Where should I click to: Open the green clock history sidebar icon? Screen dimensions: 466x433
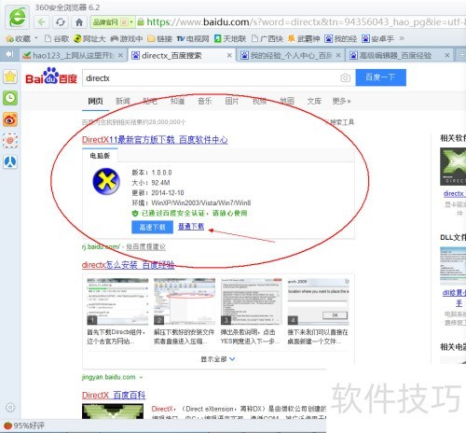(x=10, y=98)
